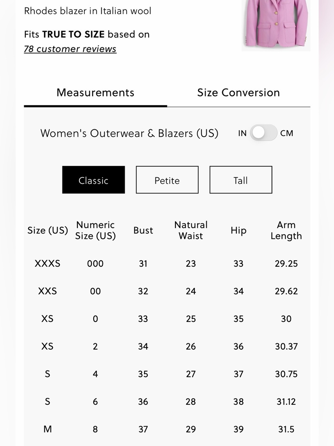Select the XXXS size row label

47,264
